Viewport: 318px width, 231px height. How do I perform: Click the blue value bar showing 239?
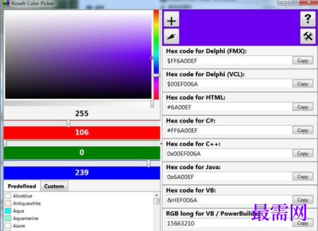(82, 173)
